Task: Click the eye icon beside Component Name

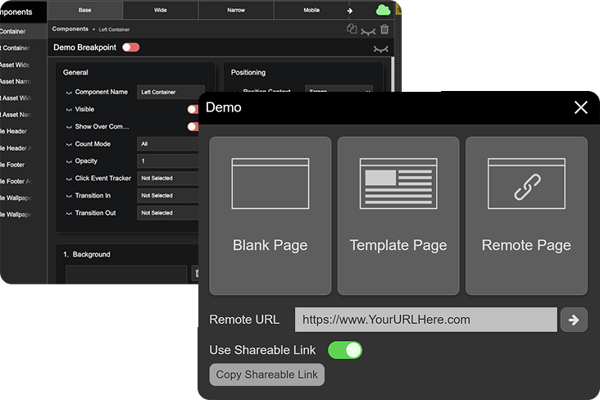Action: (x=69, y=93)
